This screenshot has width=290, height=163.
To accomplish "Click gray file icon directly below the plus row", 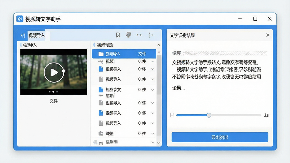I will (x=101, y=103).
